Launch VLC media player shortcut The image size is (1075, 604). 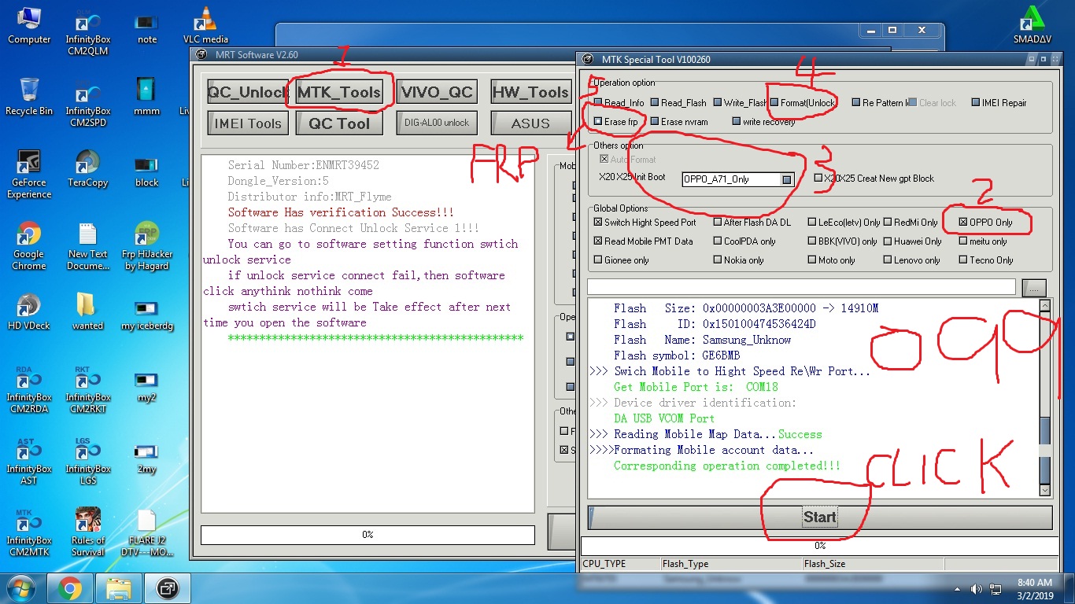coord(205,25)
